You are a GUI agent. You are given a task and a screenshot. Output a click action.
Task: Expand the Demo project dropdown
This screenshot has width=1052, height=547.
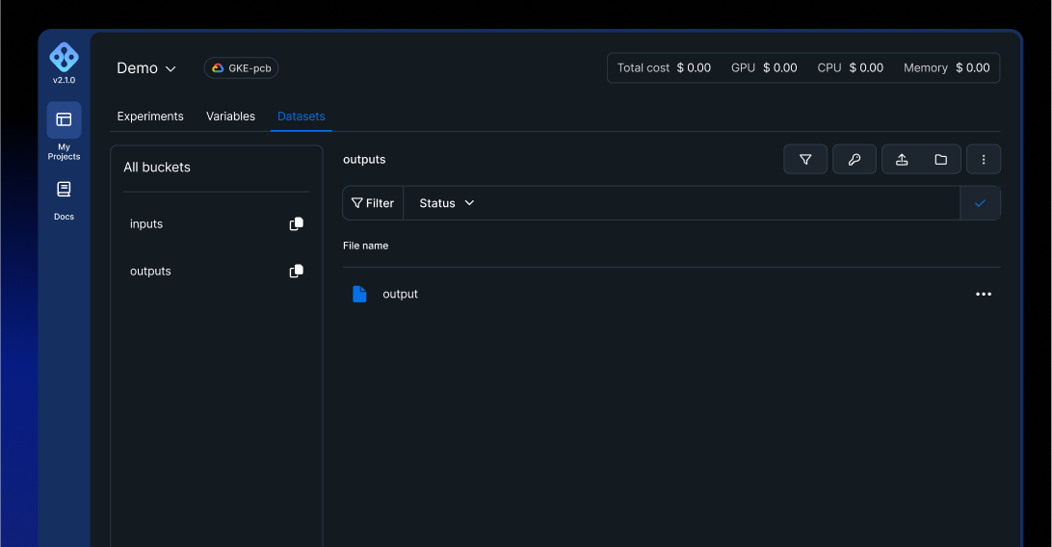click(x=146, y=68)
